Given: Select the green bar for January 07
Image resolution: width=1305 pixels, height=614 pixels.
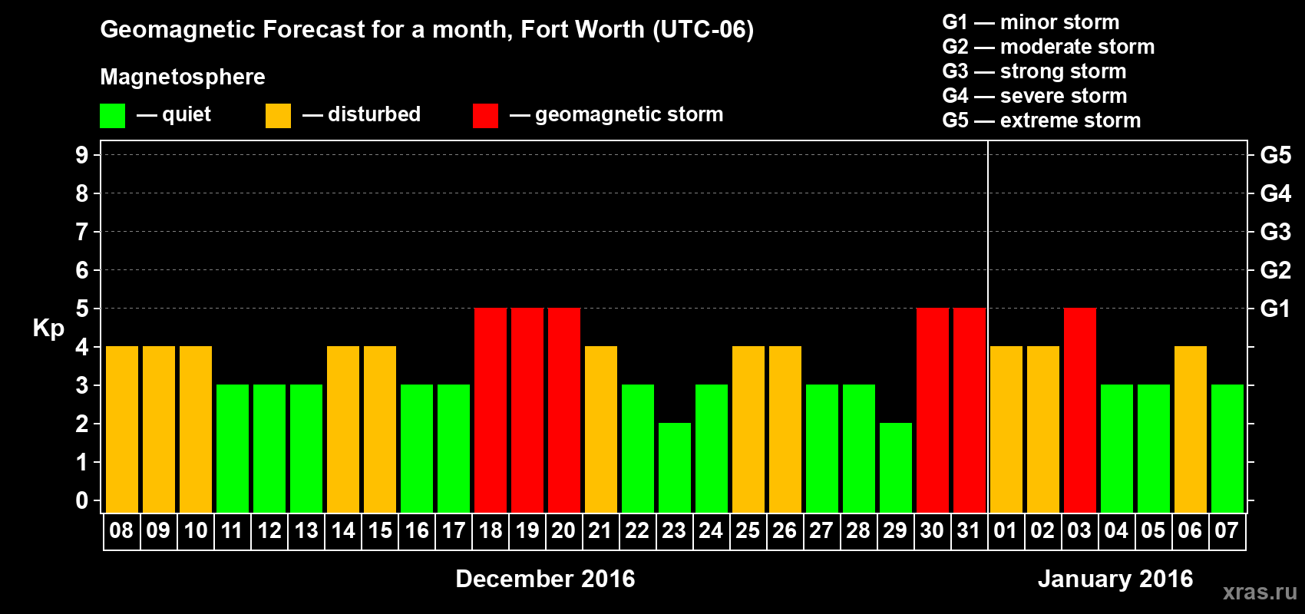Looking at the screenshot, I should (1227, 448).
